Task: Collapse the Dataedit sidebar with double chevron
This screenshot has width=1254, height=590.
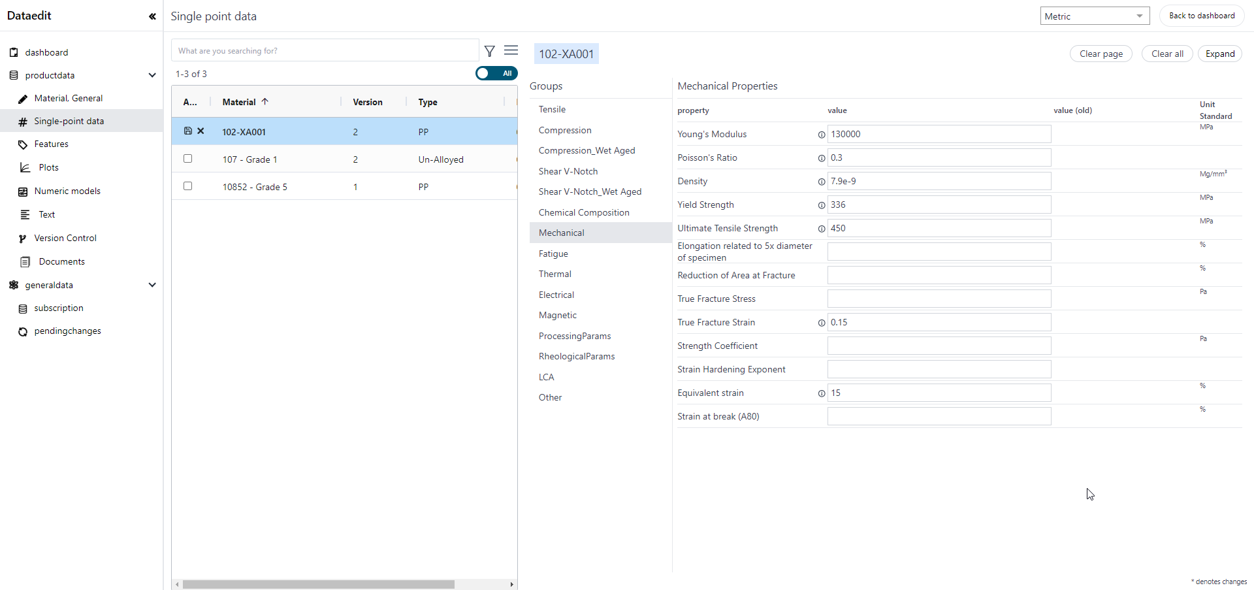Action: [152, 16]
